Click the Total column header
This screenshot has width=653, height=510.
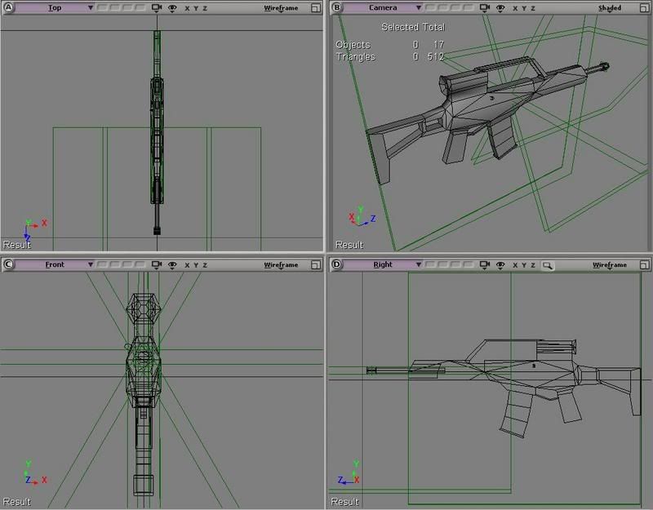pos(433,27)
